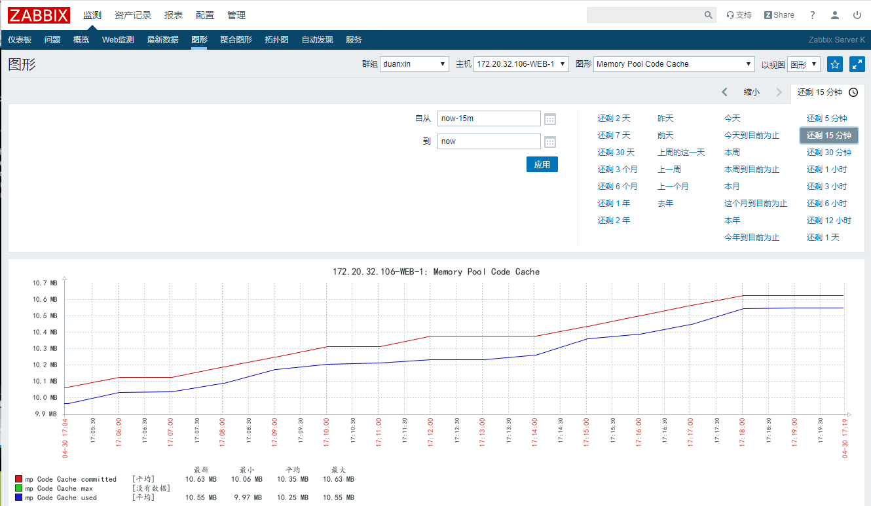Open the user profile icon
This screenshot has width=871, height=506.
click(x=835, y=15)
